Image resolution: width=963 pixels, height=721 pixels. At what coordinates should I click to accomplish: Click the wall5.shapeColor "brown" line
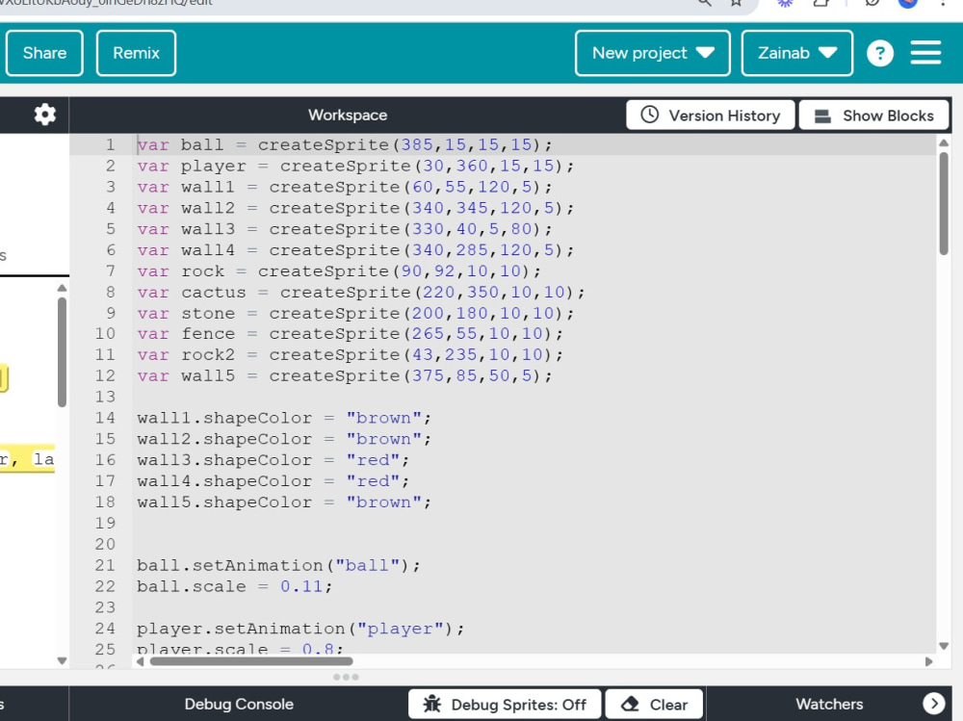coord(284,502)
